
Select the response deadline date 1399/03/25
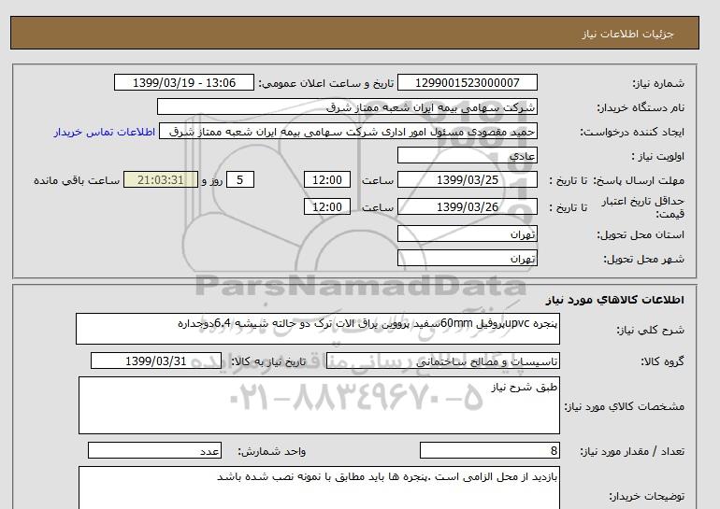coord(467,179)
